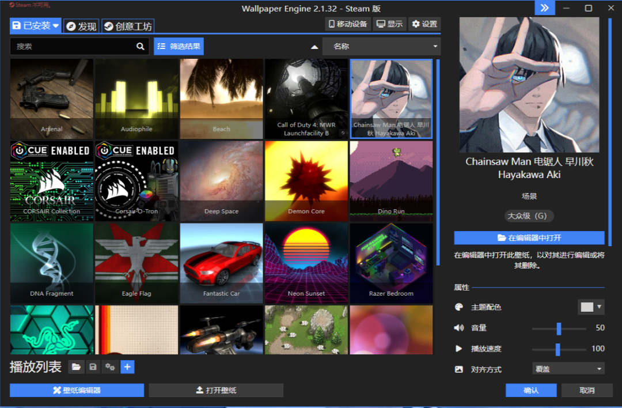Click the palette icon next to 主题配色

459,307
